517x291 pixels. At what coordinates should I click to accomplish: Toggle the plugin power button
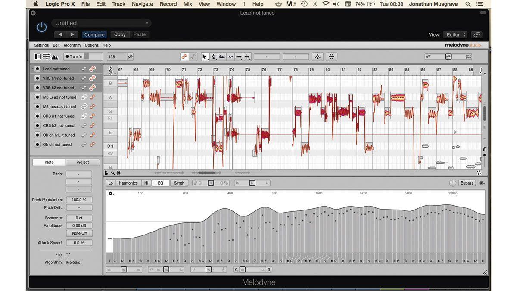click(42, 27)
